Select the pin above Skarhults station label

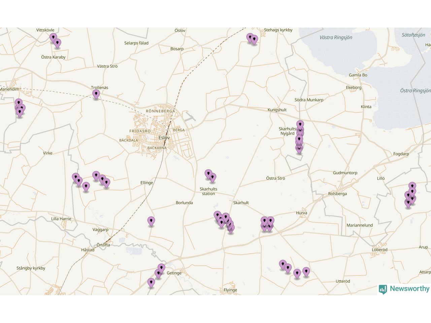coord(208,174)
